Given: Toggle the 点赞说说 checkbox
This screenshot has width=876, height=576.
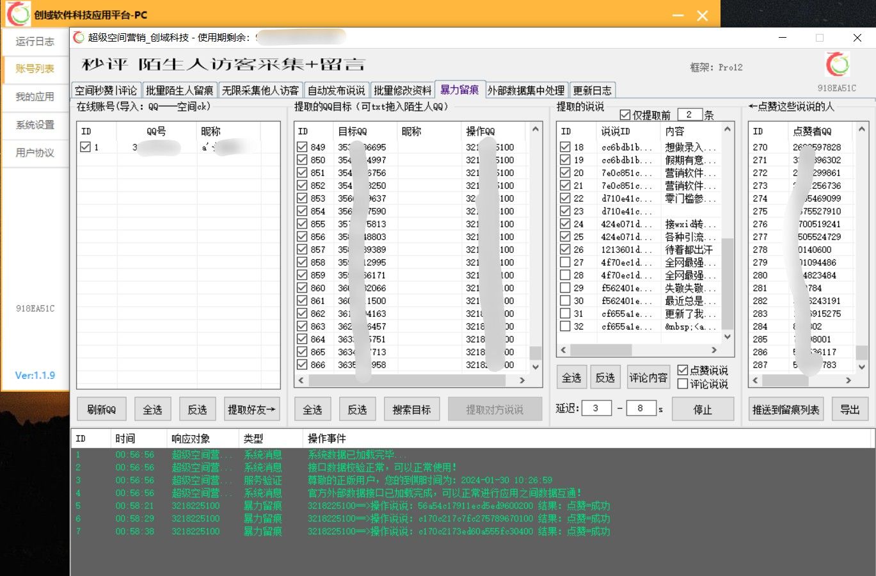Looking at the screenshot, I should coord(683,371).
